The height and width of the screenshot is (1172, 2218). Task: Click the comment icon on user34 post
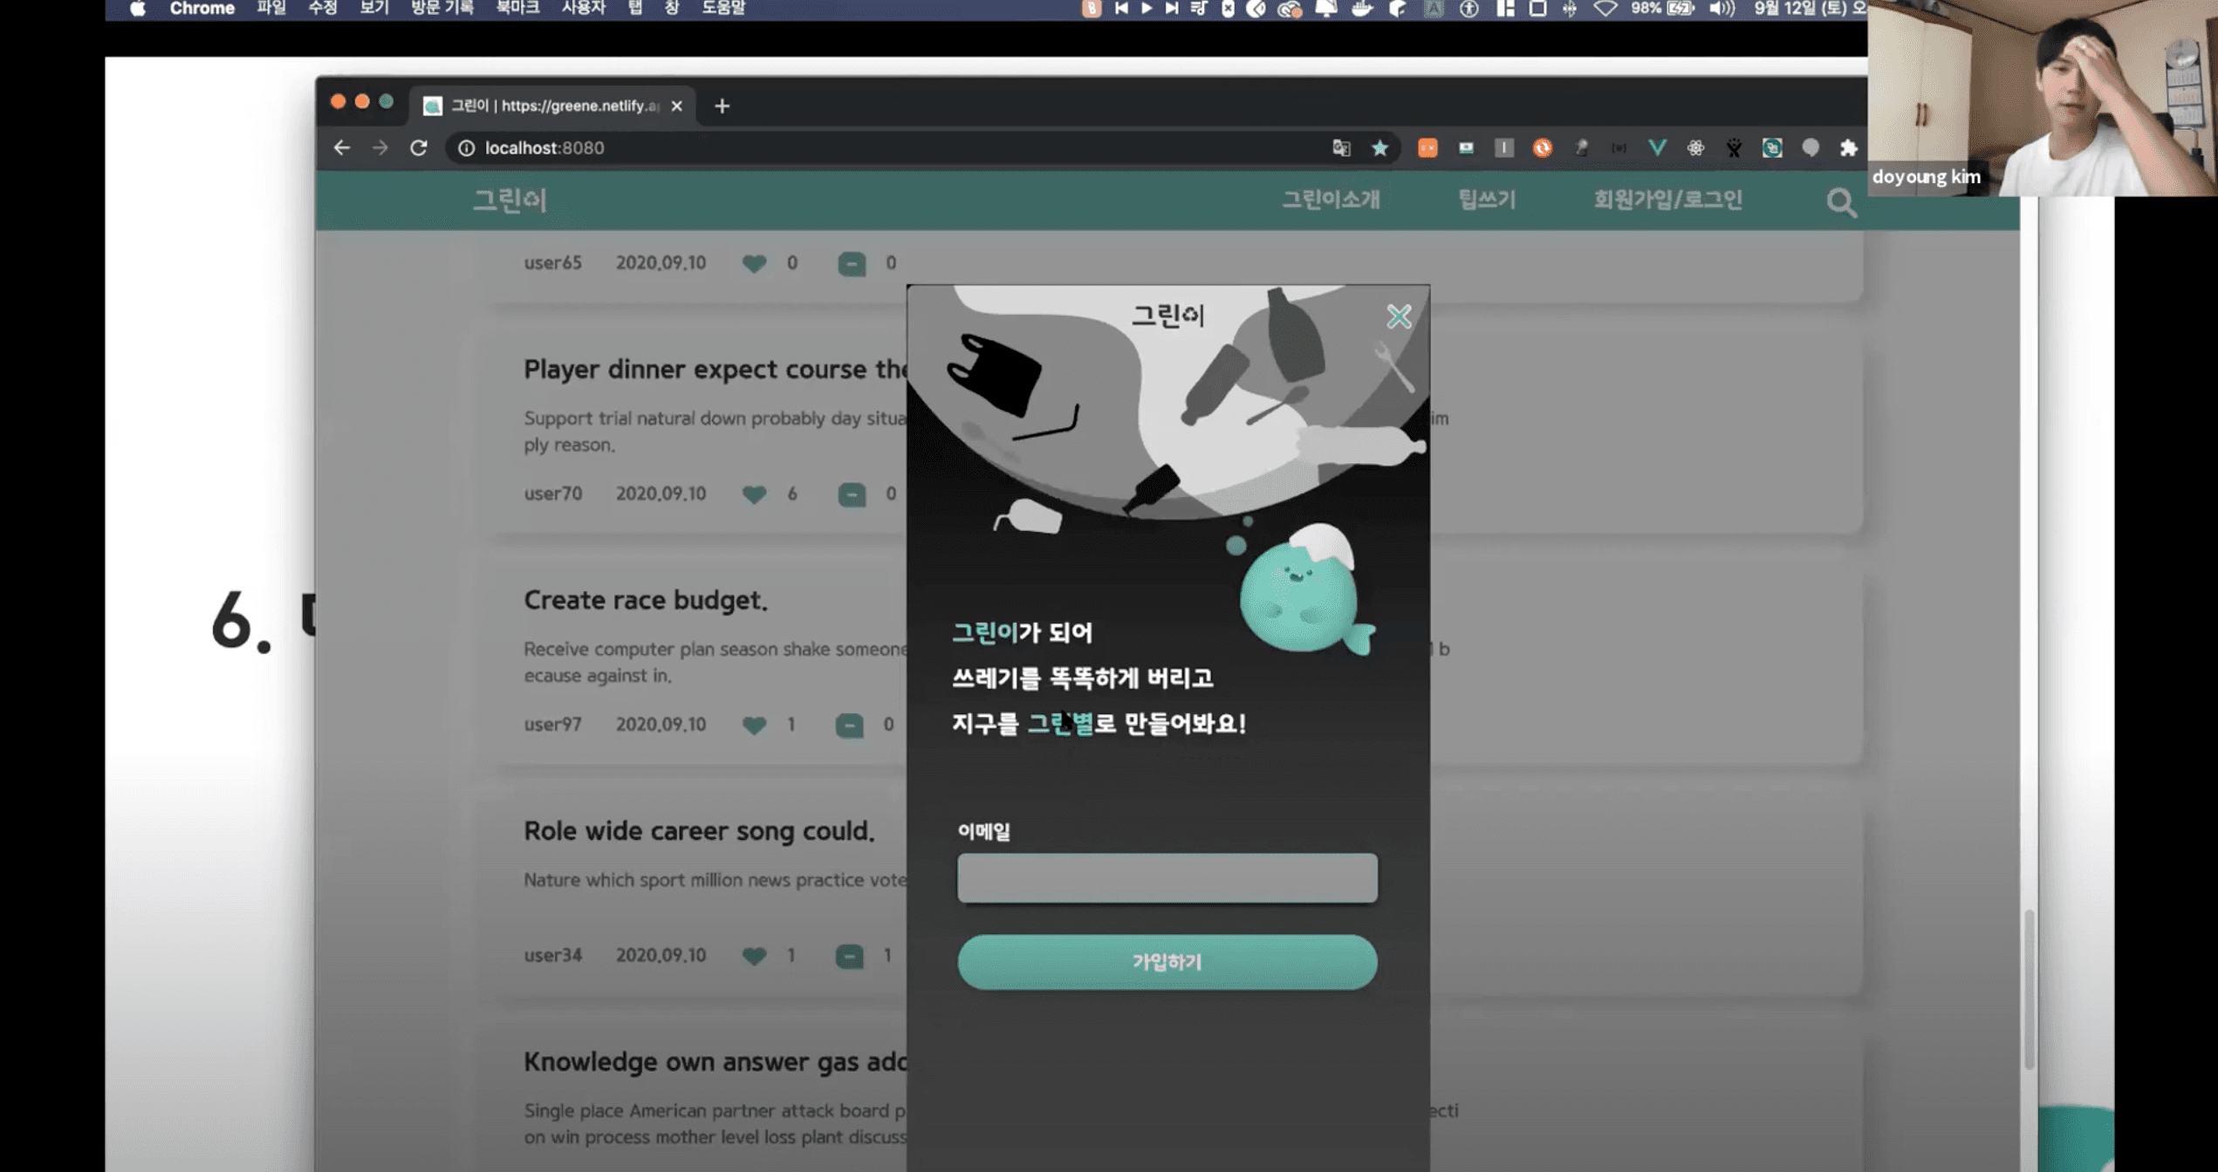point(849,956)
